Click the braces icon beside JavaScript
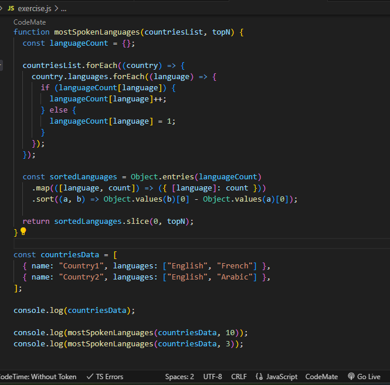 (259, 377)
